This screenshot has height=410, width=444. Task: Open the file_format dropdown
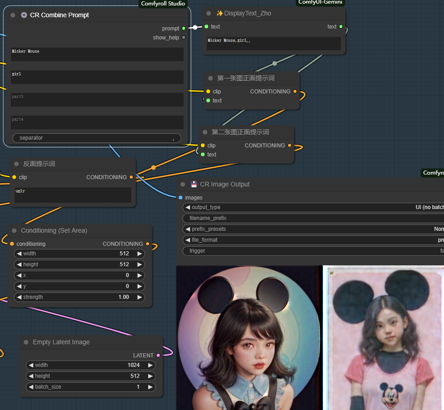pyautogui.click(x=314, y=240)
